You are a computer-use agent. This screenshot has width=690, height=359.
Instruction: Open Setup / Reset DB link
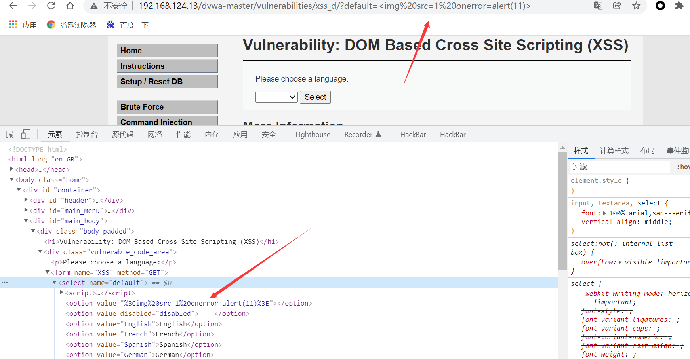click(x=167, y=82)
